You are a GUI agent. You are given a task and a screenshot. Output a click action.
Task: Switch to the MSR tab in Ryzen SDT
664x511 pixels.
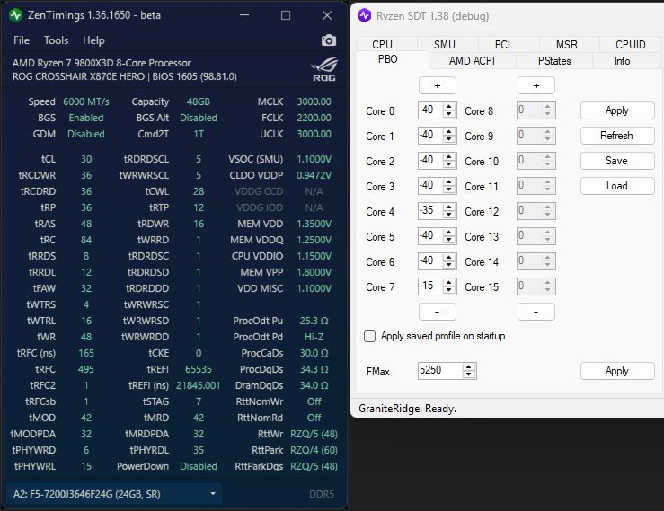pyautogui.click(x=567, y=44)
